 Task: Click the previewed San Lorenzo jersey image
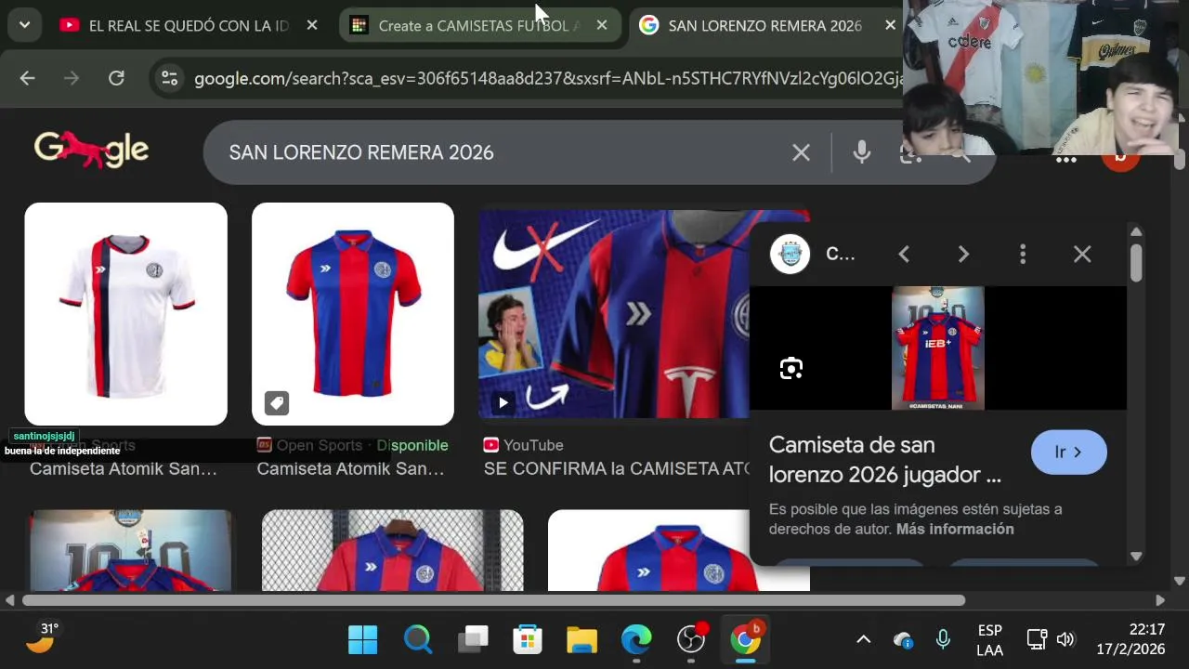click(937, 348)
